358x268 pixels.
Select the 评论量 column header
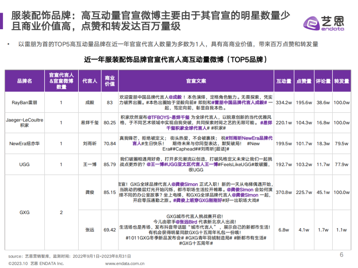(x=323, y=81)
